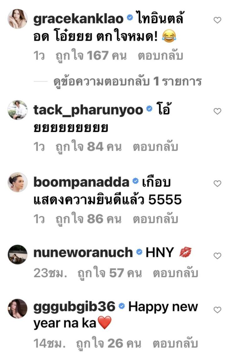Like gracekanklao's comment with heart icon
This screenshot has height=352, width=235.
pos(217,20)
